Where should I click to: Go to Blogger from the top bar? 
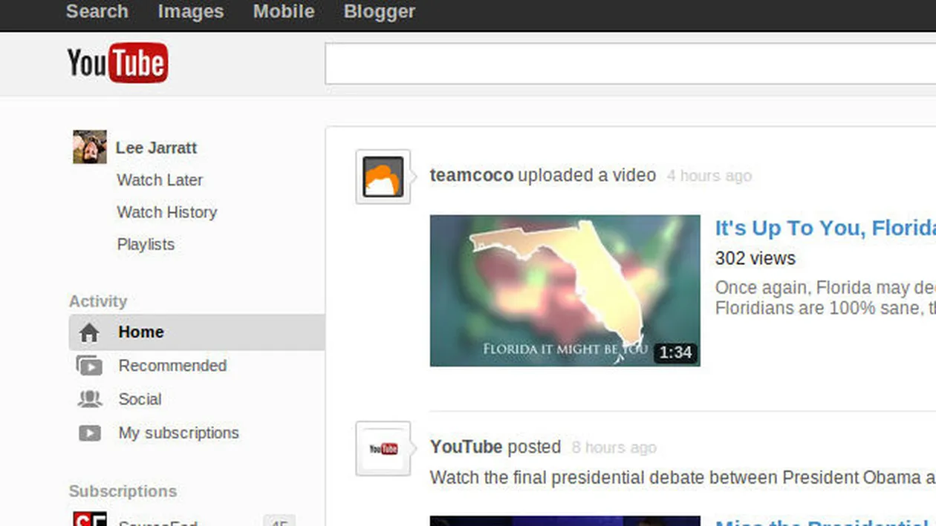tap(379, 12)
